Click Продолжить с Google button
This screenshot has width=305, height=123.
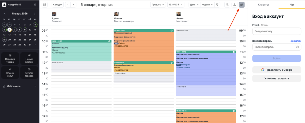coord(277,70)
